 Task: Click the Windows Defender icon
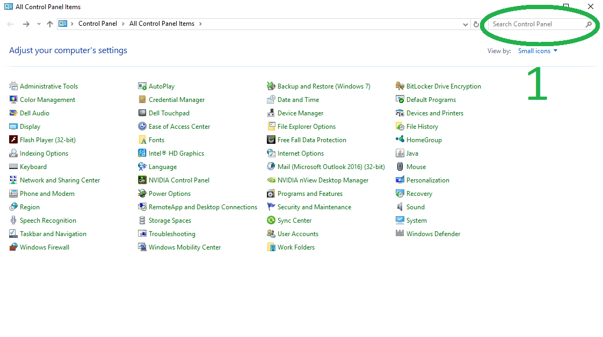point(400,234)
